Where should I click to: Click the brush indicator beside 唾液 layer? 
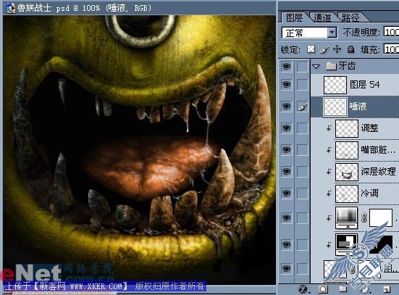coord(302,107)
